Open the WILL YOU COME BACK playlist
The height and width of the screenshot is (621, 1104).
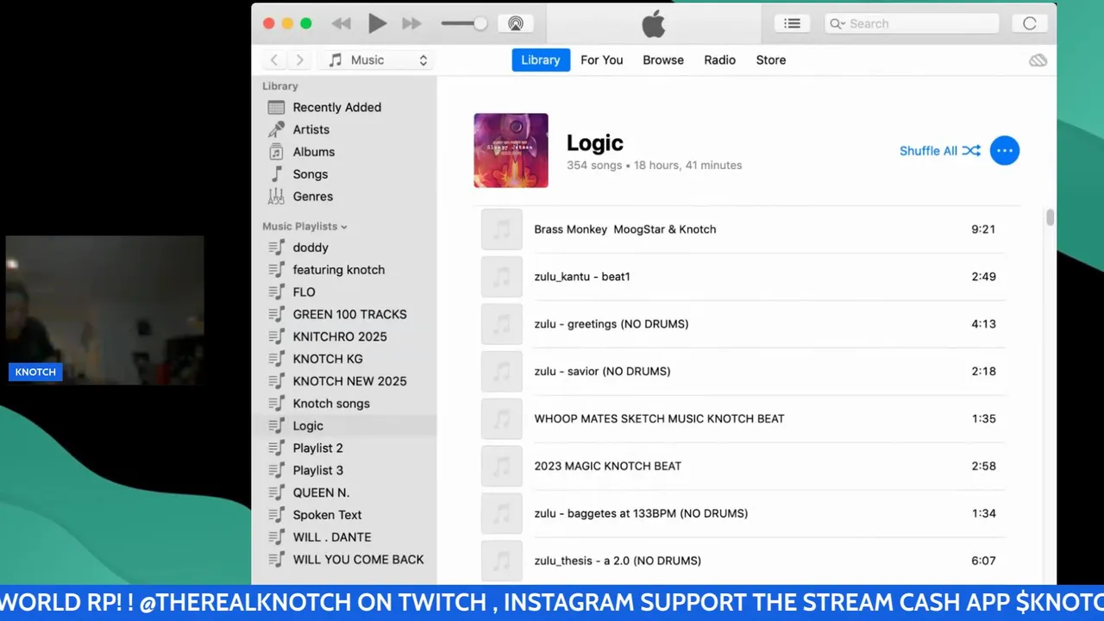(x=344, y=560)
